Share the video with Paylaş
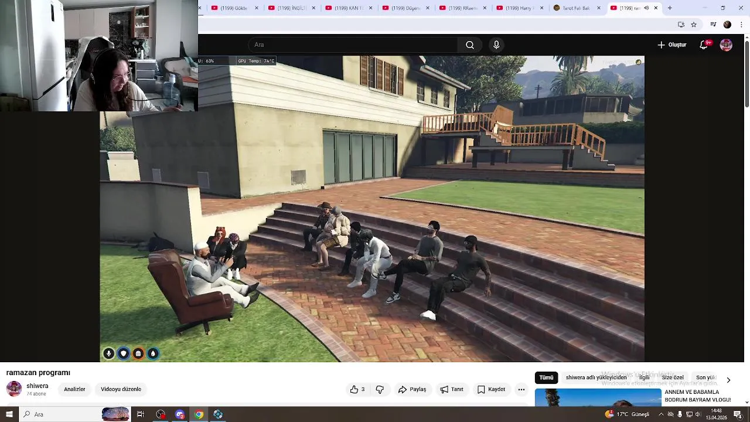Screen dimensions: 750x422 (412, 389)
